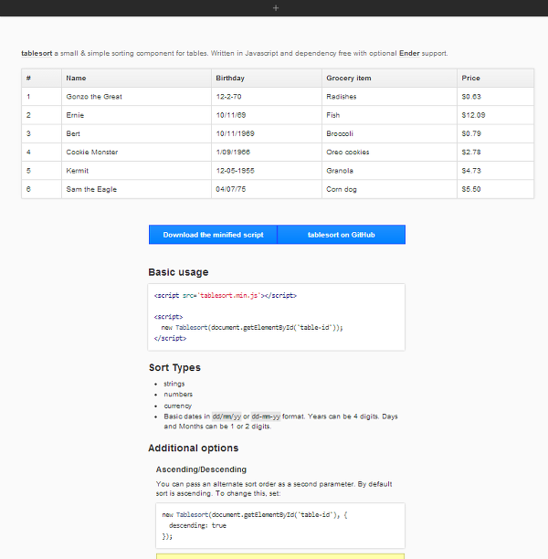Image resolution: width=548 pixels, height=559 pixels.
Task: Click the price cell '$5.50'
Action: click(x=496, y=189)
